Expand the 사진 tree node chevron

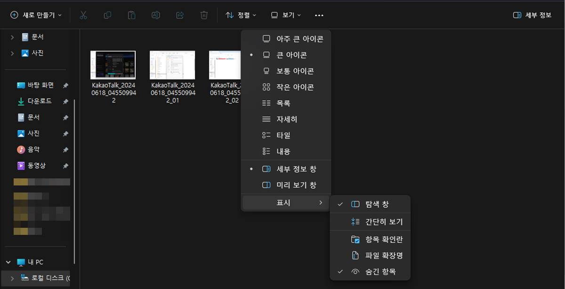pos(12,53)
